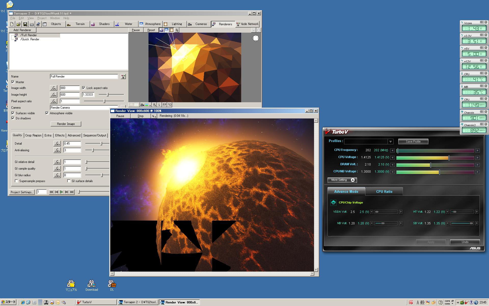Click the Render Image button
489x306 pixels.
[x=66, y=124]
